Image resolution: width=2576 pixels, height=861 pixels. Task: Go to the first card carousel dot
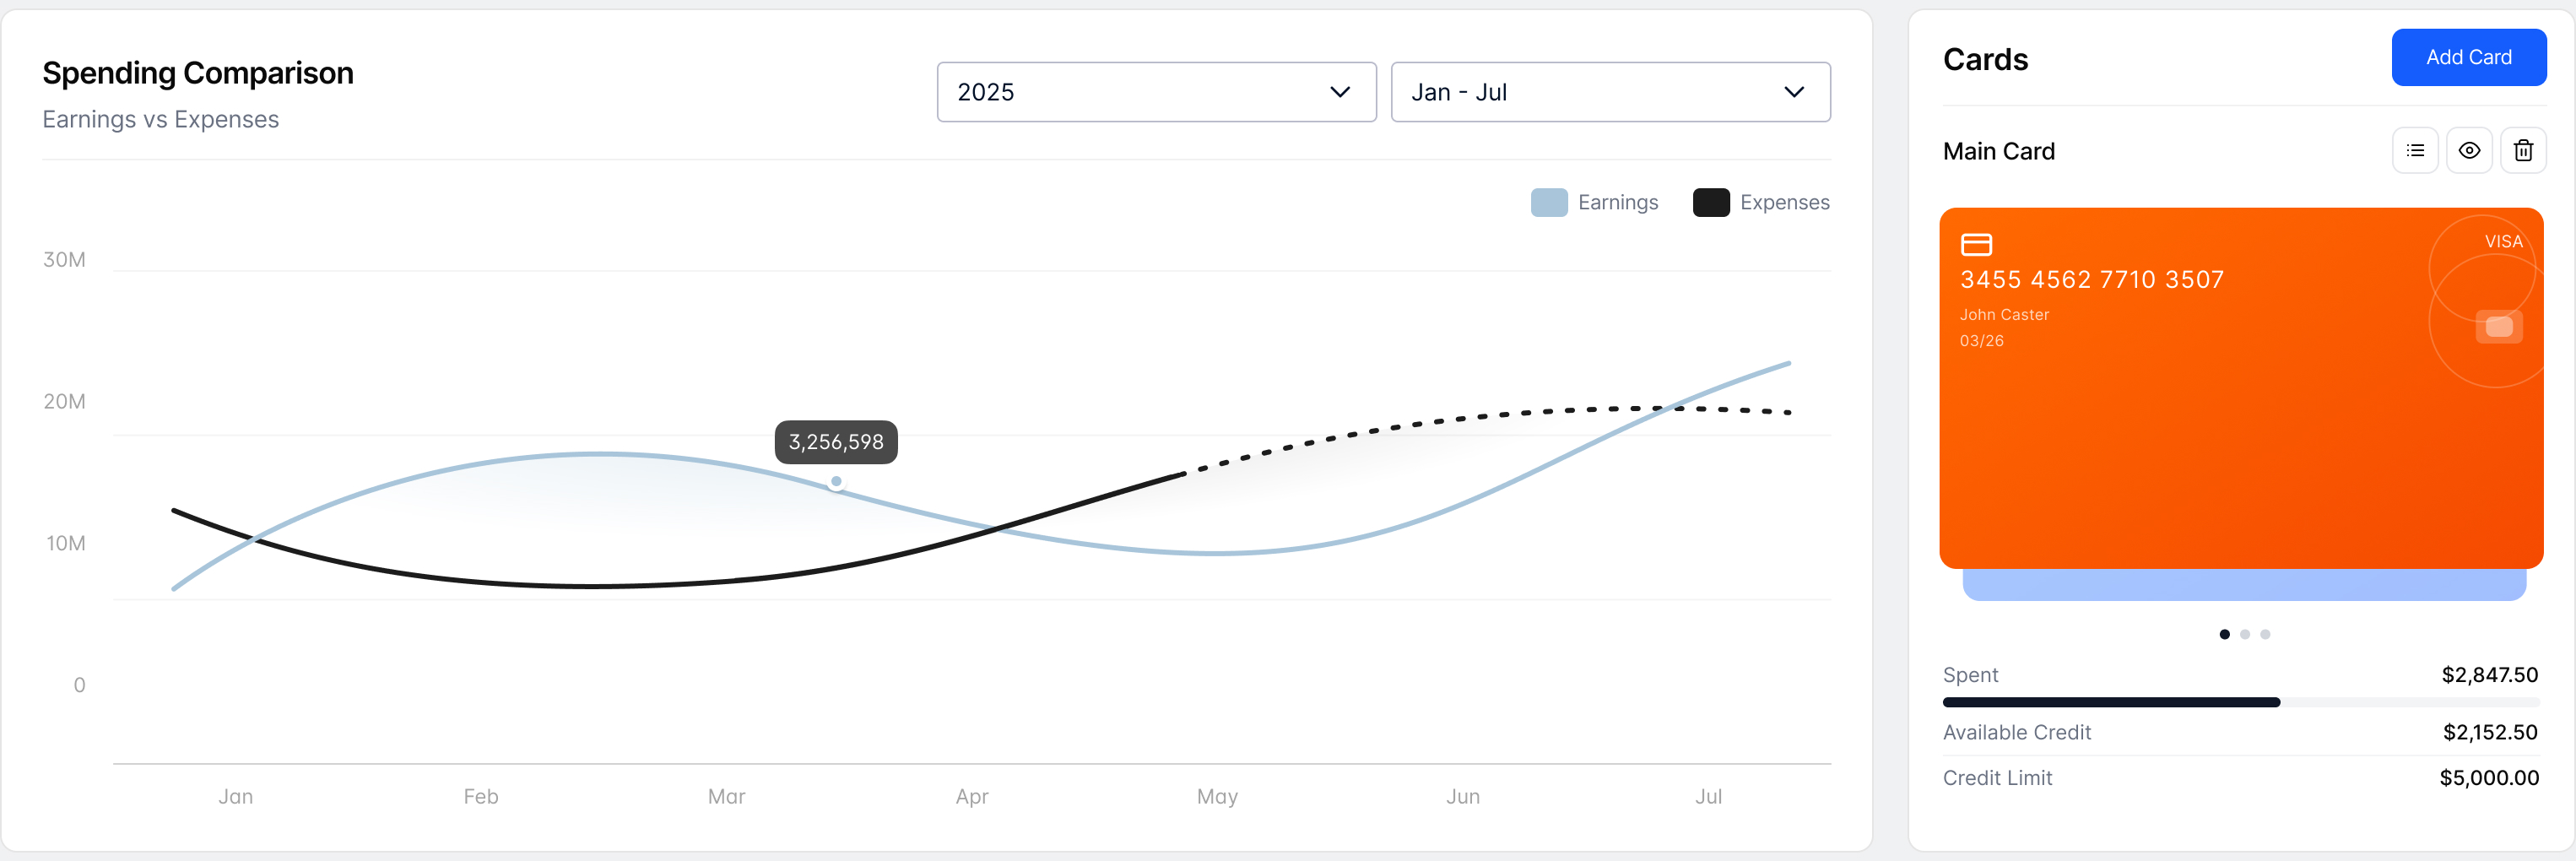pos(2224,634)
